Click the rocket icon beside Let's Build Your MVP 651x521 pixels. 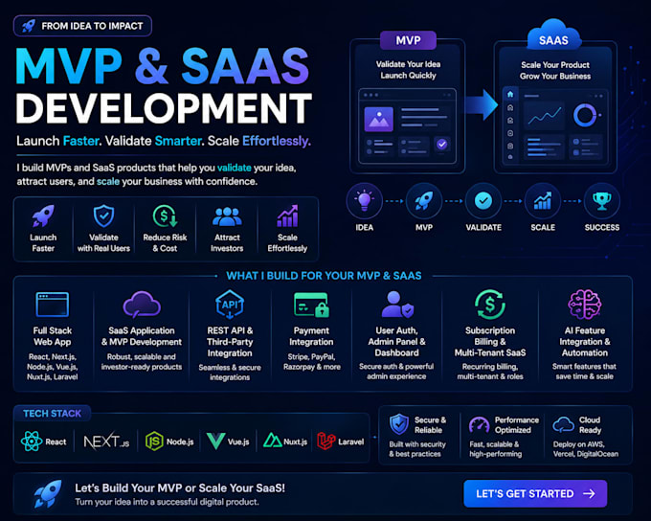(48, 493)
